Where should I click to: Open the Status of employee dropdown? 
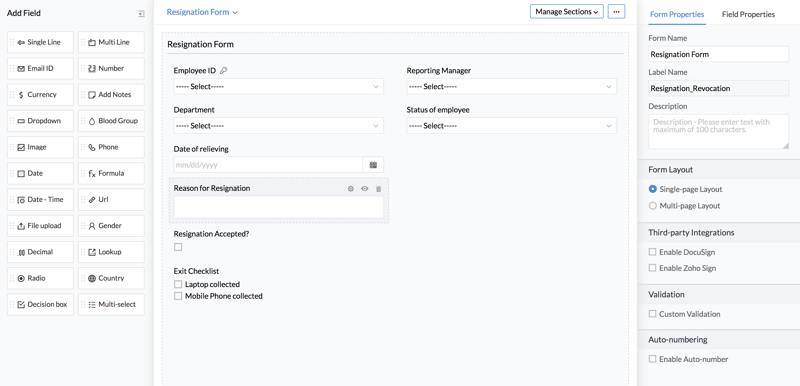(511, 126)
